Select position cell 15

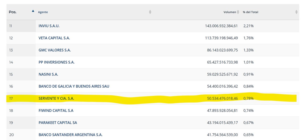(x=21, y=74)
